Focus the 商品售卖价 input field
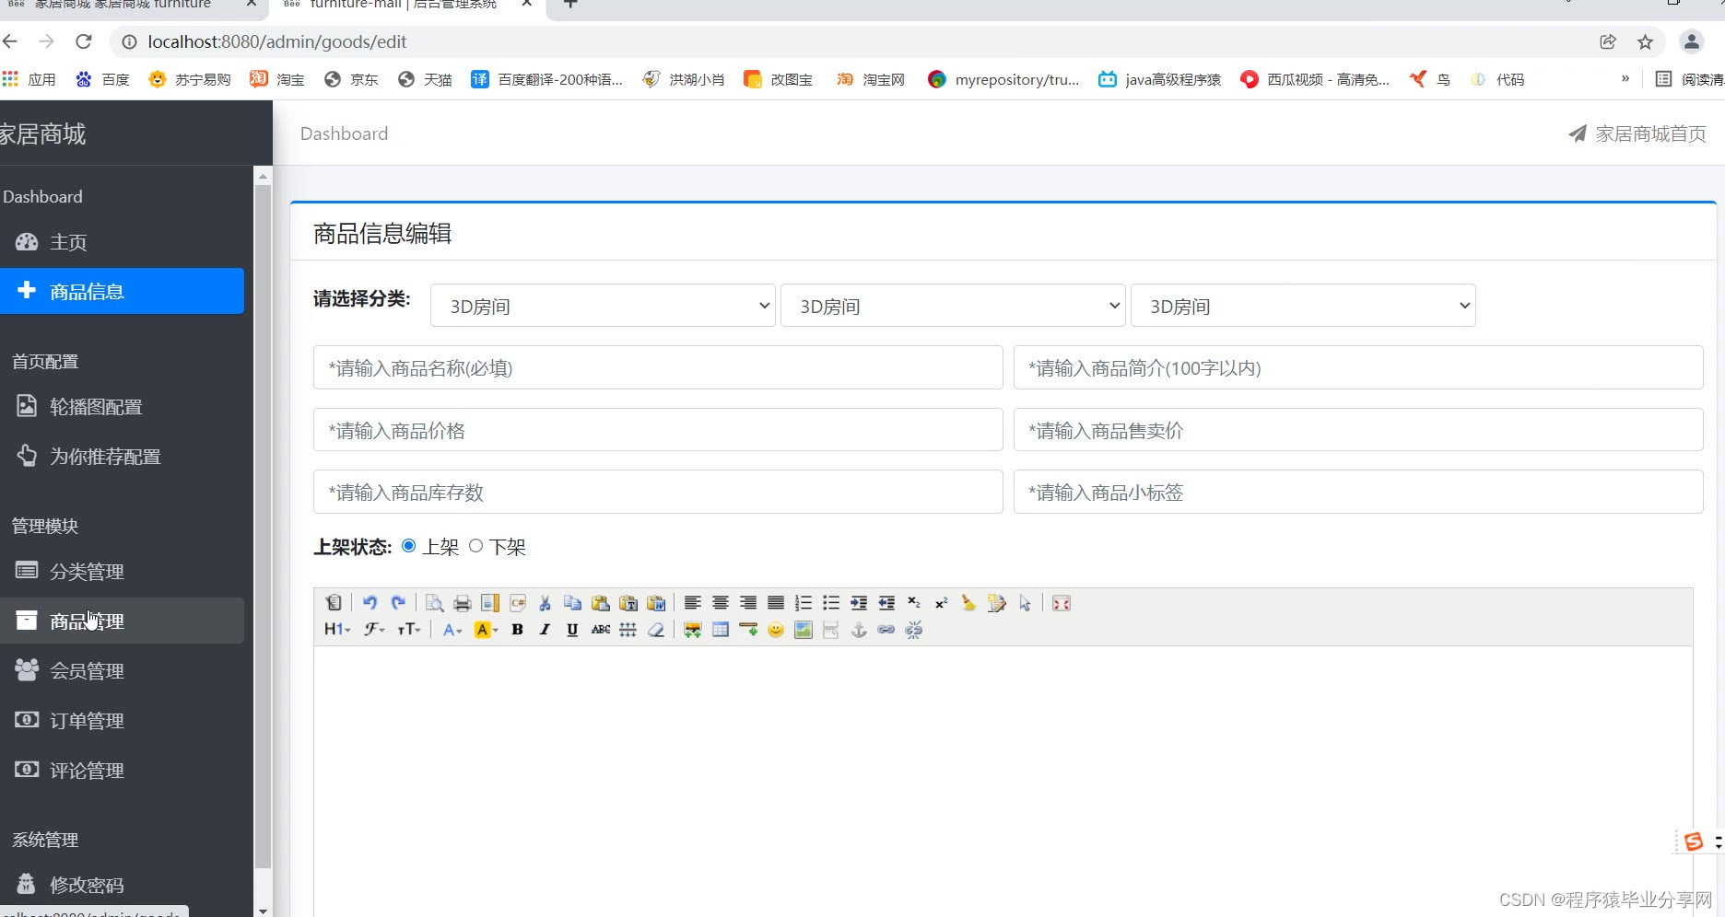 [x=1358, y=430]
